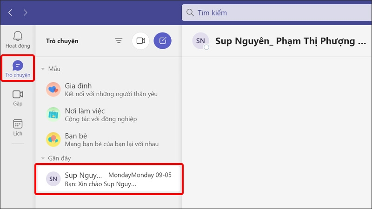Click the magnifier icon in the search bar
Screen dimensions: 372x209
(190, 13)
